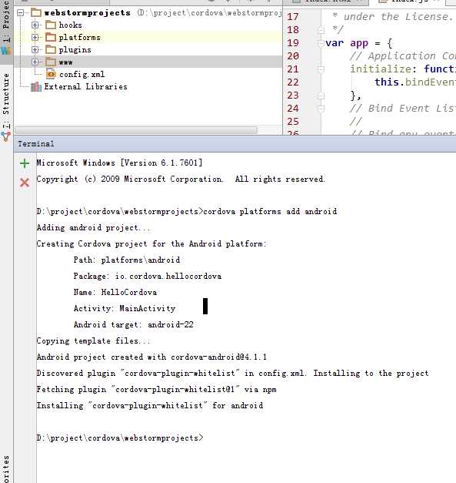Image resolution: width=456 pixels, height=483 pixels.
Task: Collapse the code fold at line 19
Action: point(321,43)
